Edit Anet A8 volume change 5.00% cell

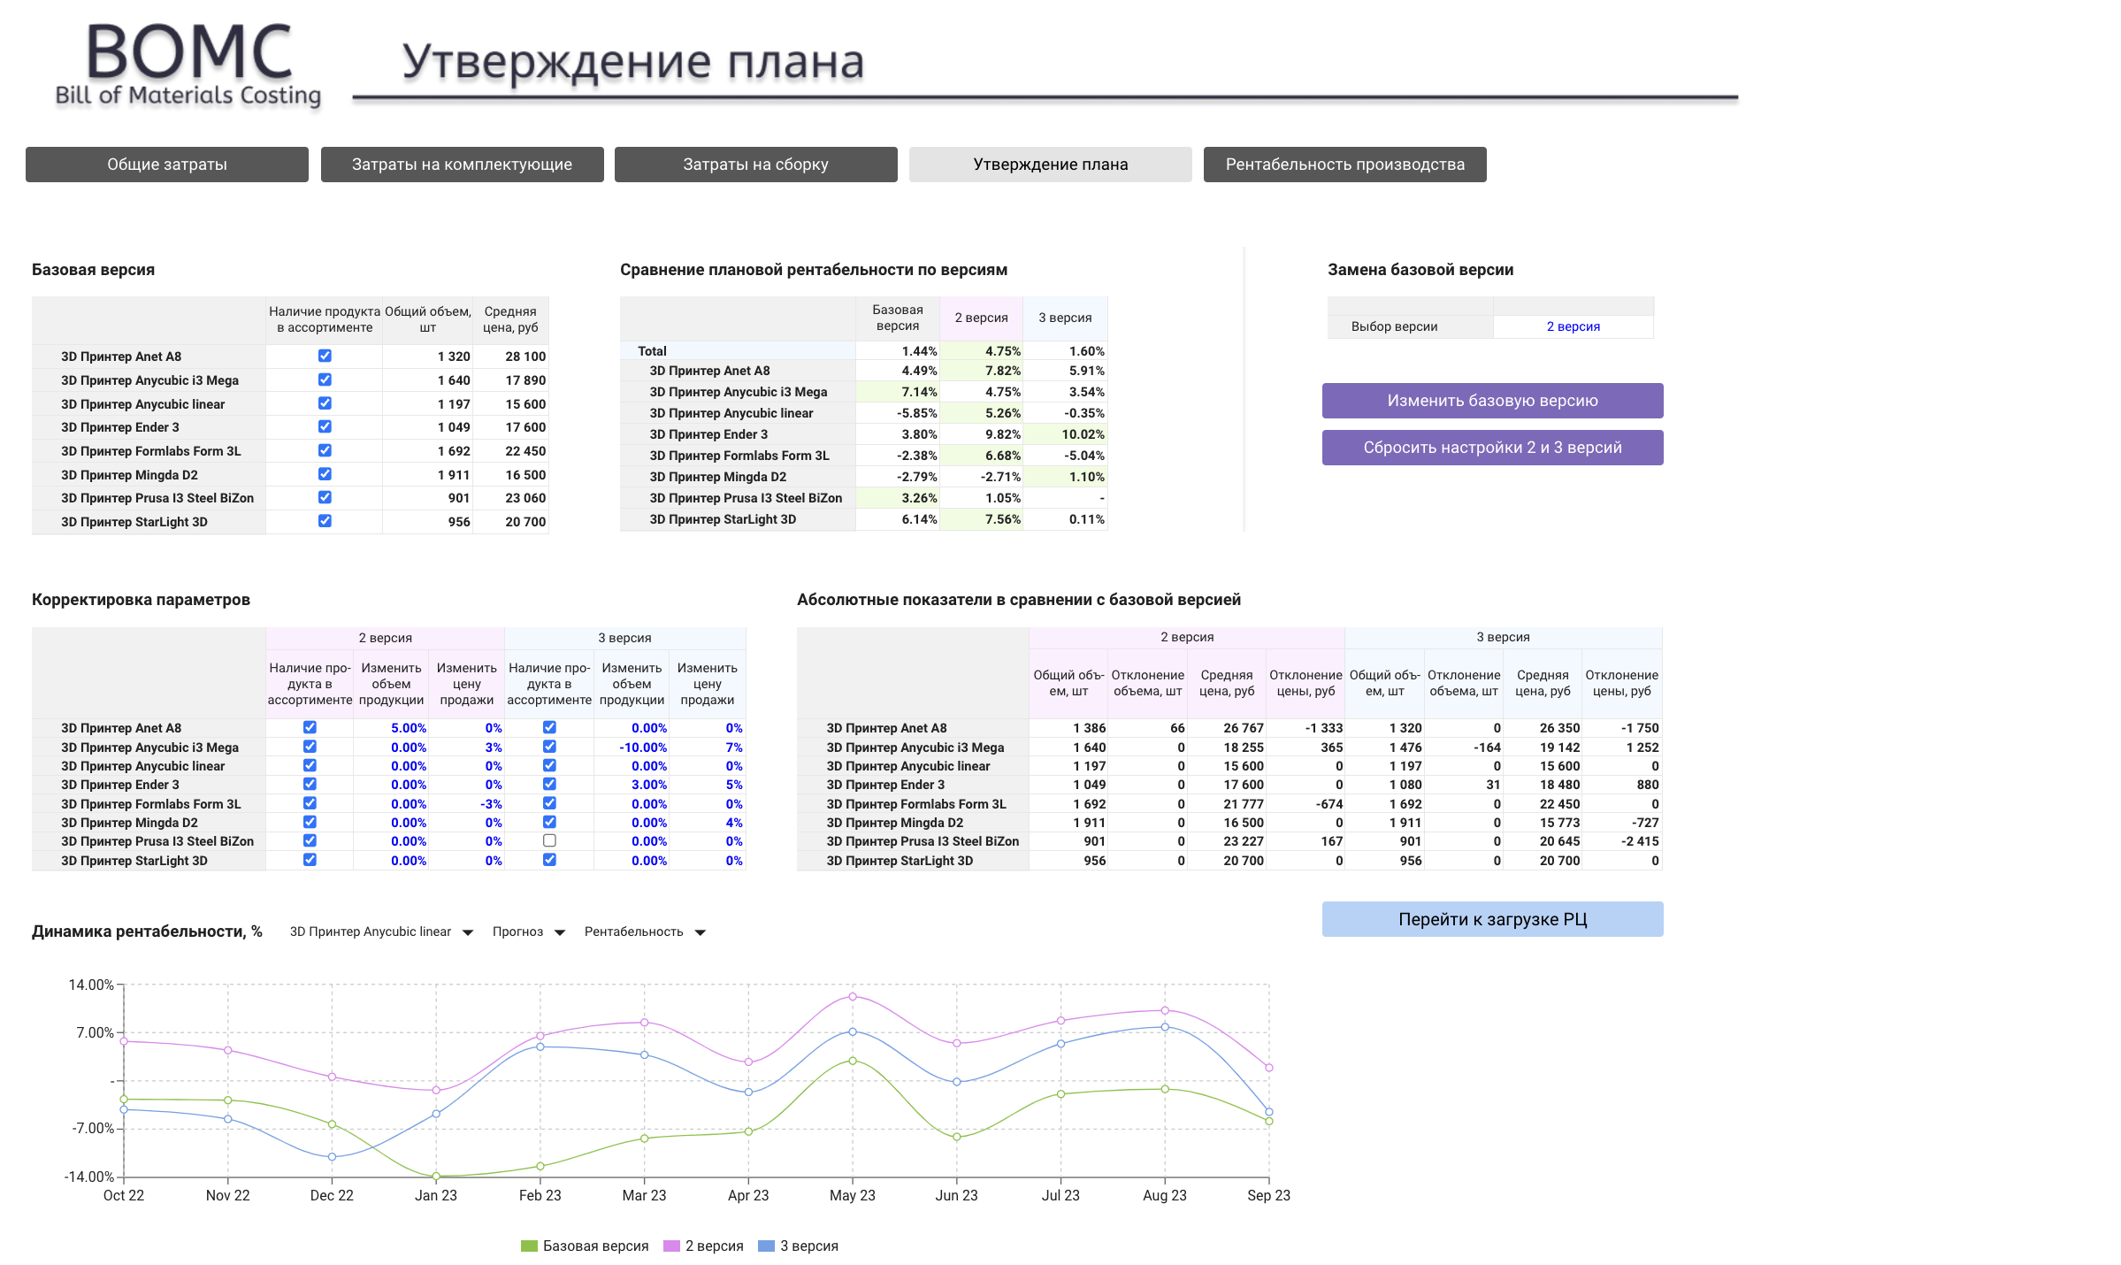(x=408, y=728)
